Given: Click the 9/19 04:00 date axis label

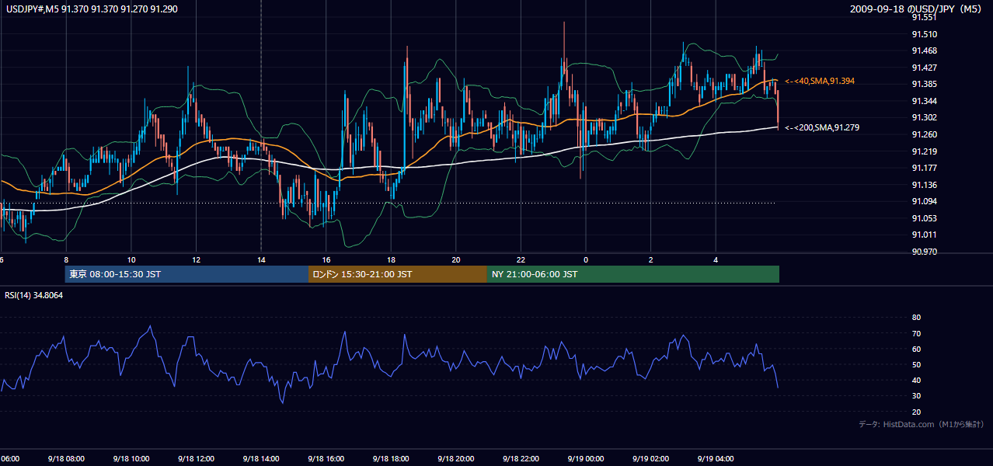Looking at the screenshot, I should point(716,459).
